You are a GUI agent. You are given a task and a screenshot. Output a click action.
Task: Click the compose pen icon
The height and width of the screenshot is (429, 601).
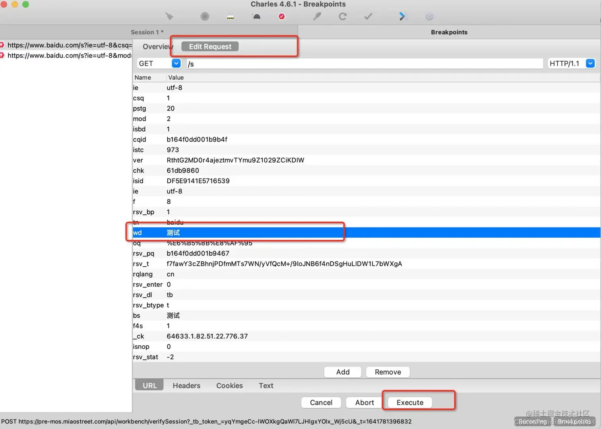pos(317,16)
